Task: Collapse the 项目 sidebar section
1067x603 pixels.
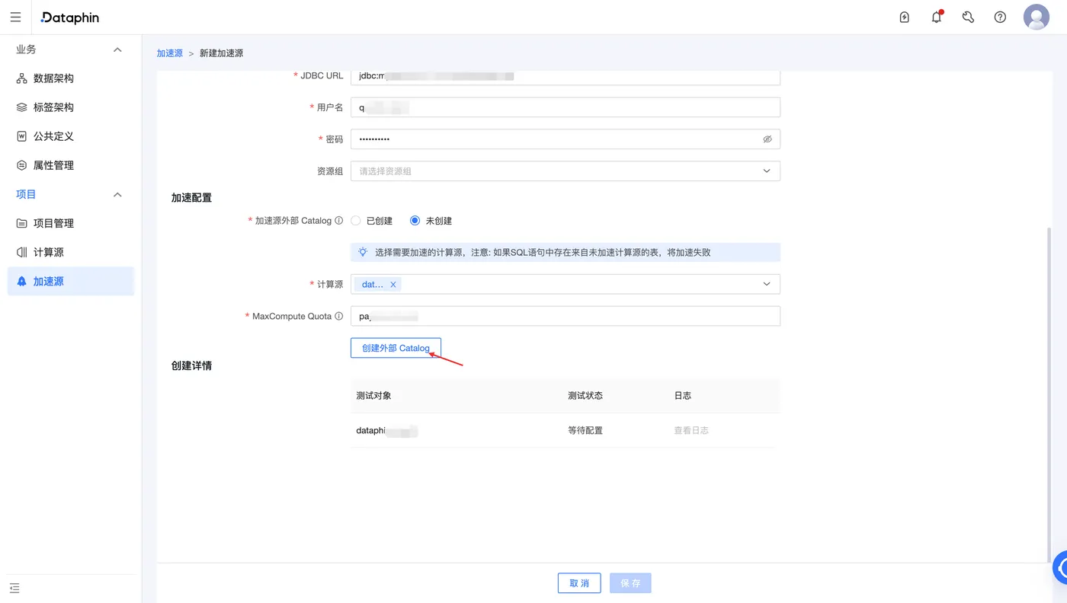Action: coord(117,194)
